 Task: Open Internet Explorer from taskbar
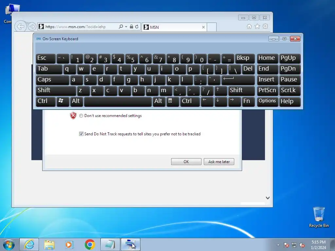29,244
